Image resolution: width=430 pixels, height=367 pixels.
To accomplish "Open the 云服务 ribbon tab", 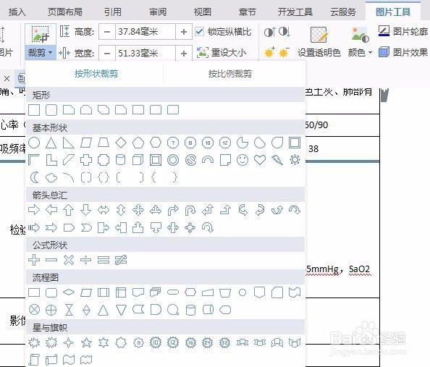I will (x=343, y=12).
